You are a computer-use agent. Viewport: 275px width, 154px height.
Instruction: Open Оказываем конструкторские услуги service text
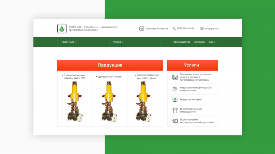196,77
